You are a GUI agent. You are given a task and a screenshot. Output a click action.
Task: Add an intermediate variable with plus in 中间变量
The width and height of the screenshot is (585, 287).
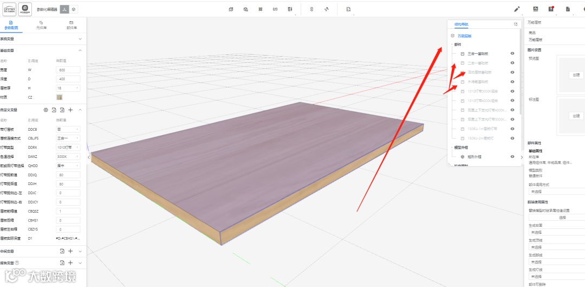70,251
